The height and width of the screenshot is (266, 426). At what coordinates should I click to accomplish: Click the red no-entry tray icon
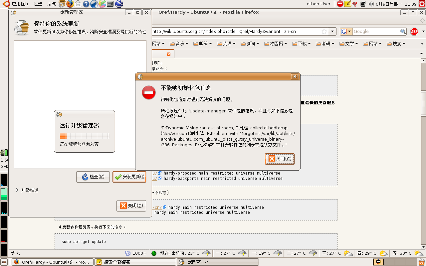click(x=340, y=4)
